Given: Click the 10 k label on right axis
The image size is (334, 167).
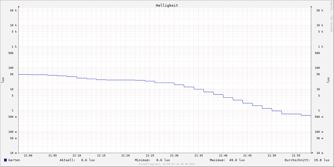Looking at the screenshot, I should [320, 25].
